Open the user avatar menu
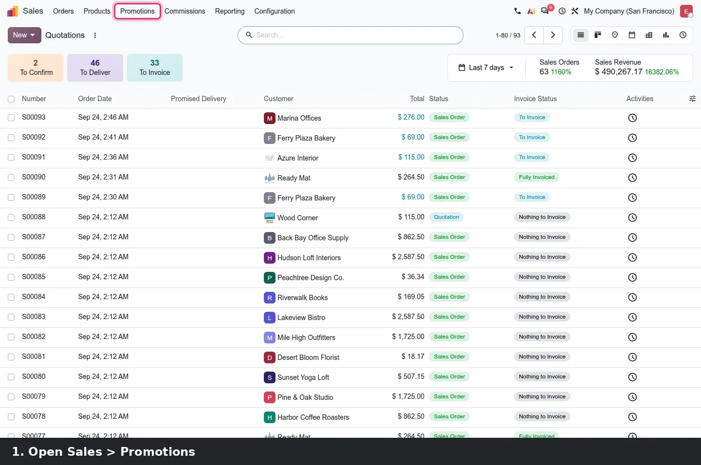 (686, 11)
